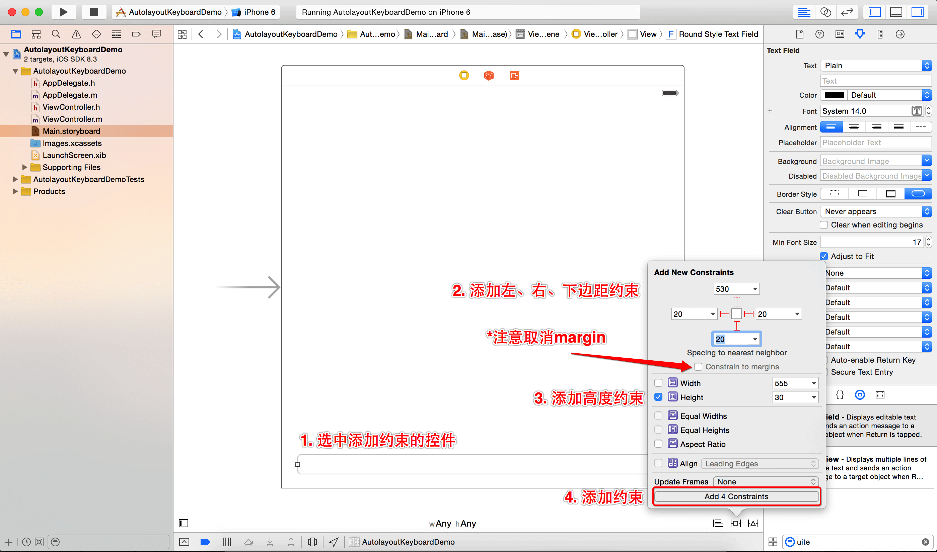The width and height of the screenshot is (937, 552).
Task: Click the Stop button in toolbar
Action: [x=94, y=12]
